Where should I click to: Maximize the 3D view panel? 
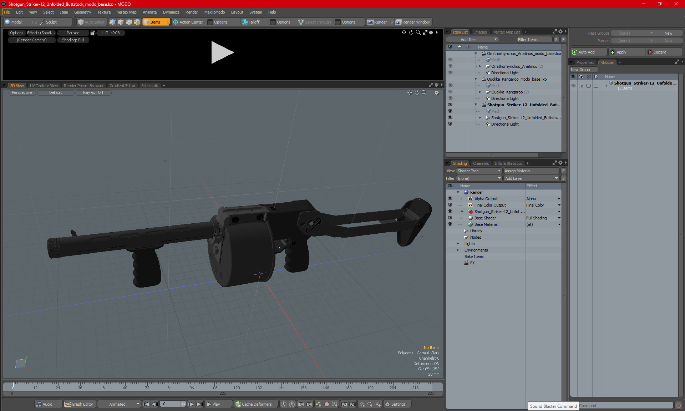[431, 85]
